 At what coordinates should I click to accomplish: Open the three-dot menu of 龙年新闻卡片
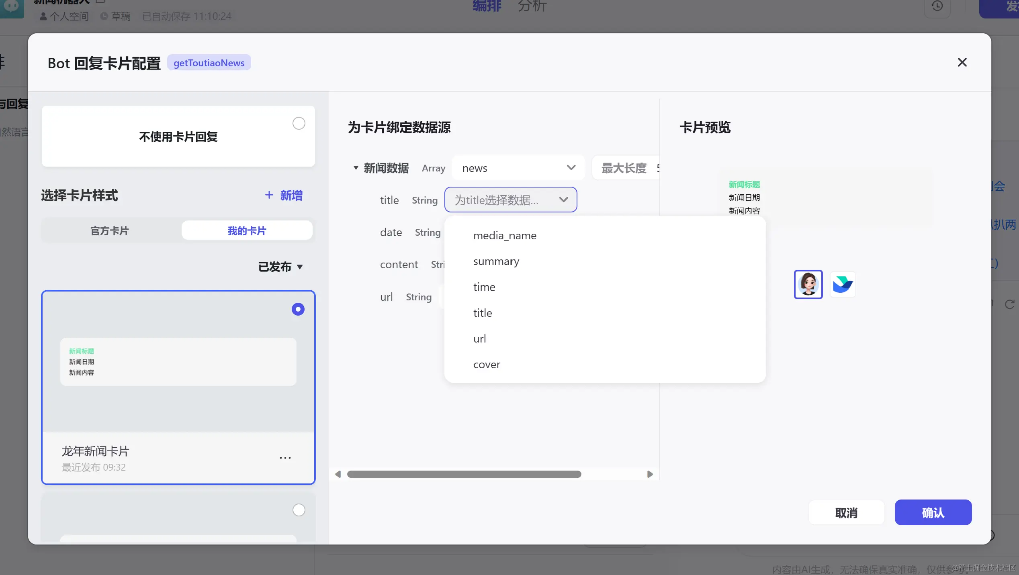click(x=285, y=458)
